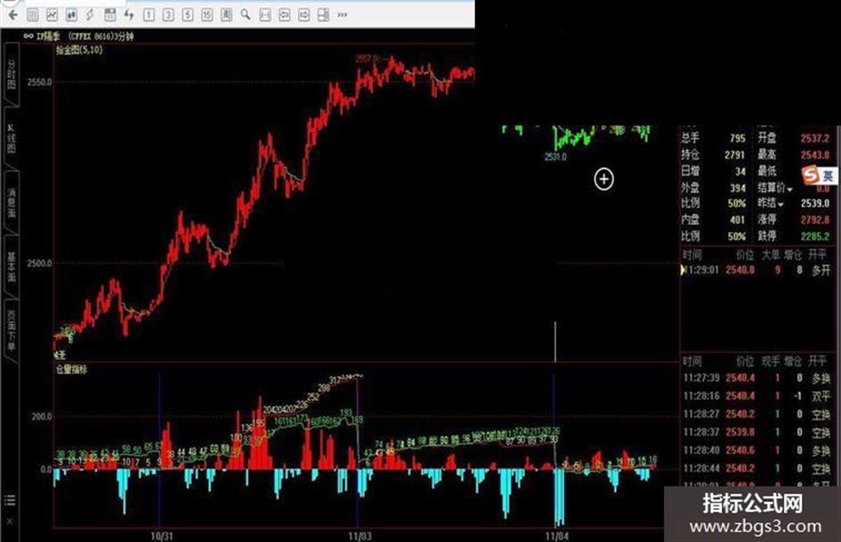
Task: Open the magnifier search tool
Action: [x=246, y=14]
